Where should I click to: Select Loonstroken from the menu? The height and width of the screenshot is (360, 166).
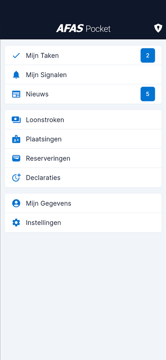pos(83,120)
